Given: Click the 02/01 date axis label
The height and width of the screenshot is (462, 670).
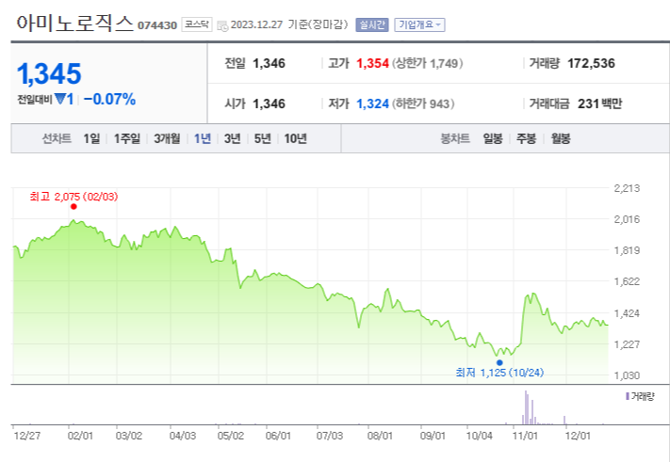Looking at the screenshot, I should pos(80,437).
